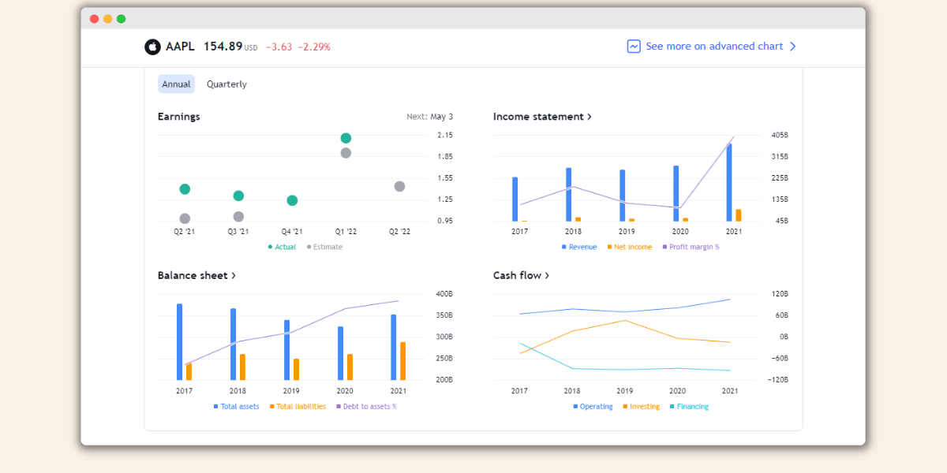This screenshot has height=473, width=947.
Task: Select the gray Estimate legend dot
Action: tap(308, 247)
